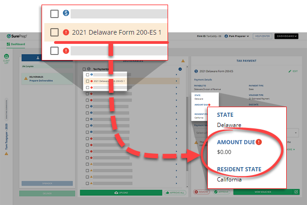Click the 0% Complete progress bar
This screenshot has height=205, width=307.
pyautogui.click(x=47, y=66)
